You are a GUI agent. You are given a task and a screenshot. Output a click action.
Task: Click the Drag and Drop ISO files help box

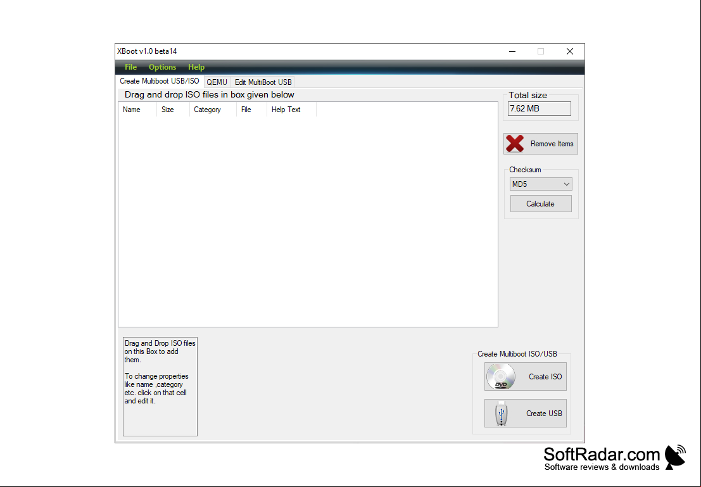pyautogui.click(x=160, y=386)
